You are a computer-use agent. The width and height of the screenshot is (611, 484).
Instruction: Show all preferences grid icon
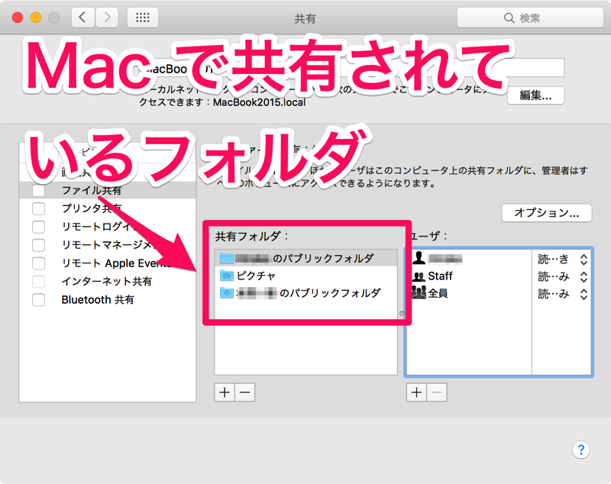click(143, 18)
